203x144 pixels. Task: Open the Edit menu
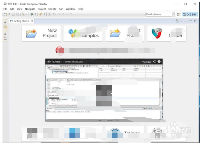click(x=12, y=9)
